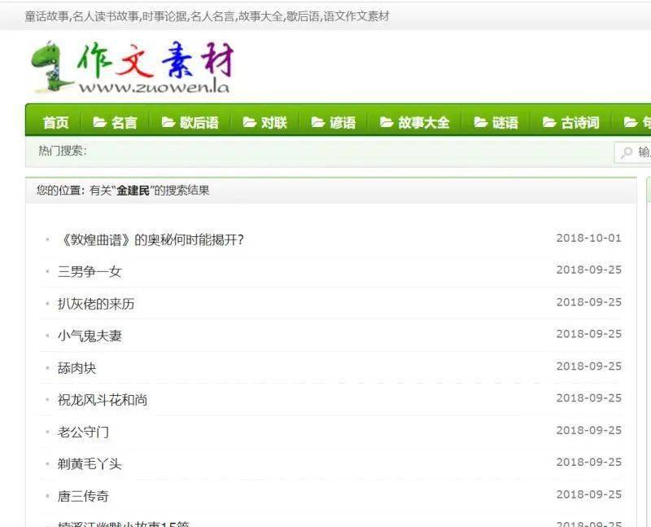Click the folder icon beside 歇后语
This screenshot has height=527, width=651.
click(x=168, y=122)
